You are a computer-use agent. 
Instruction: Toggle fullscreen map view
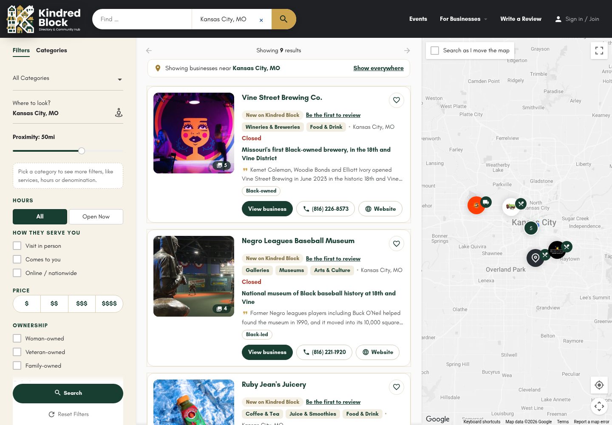pyautogui.click(x=599, y=51)
